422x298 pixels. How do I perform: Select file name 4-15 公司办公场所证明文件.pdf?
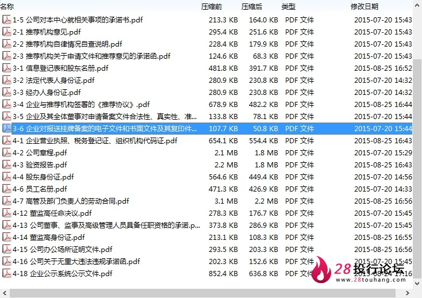63,249
